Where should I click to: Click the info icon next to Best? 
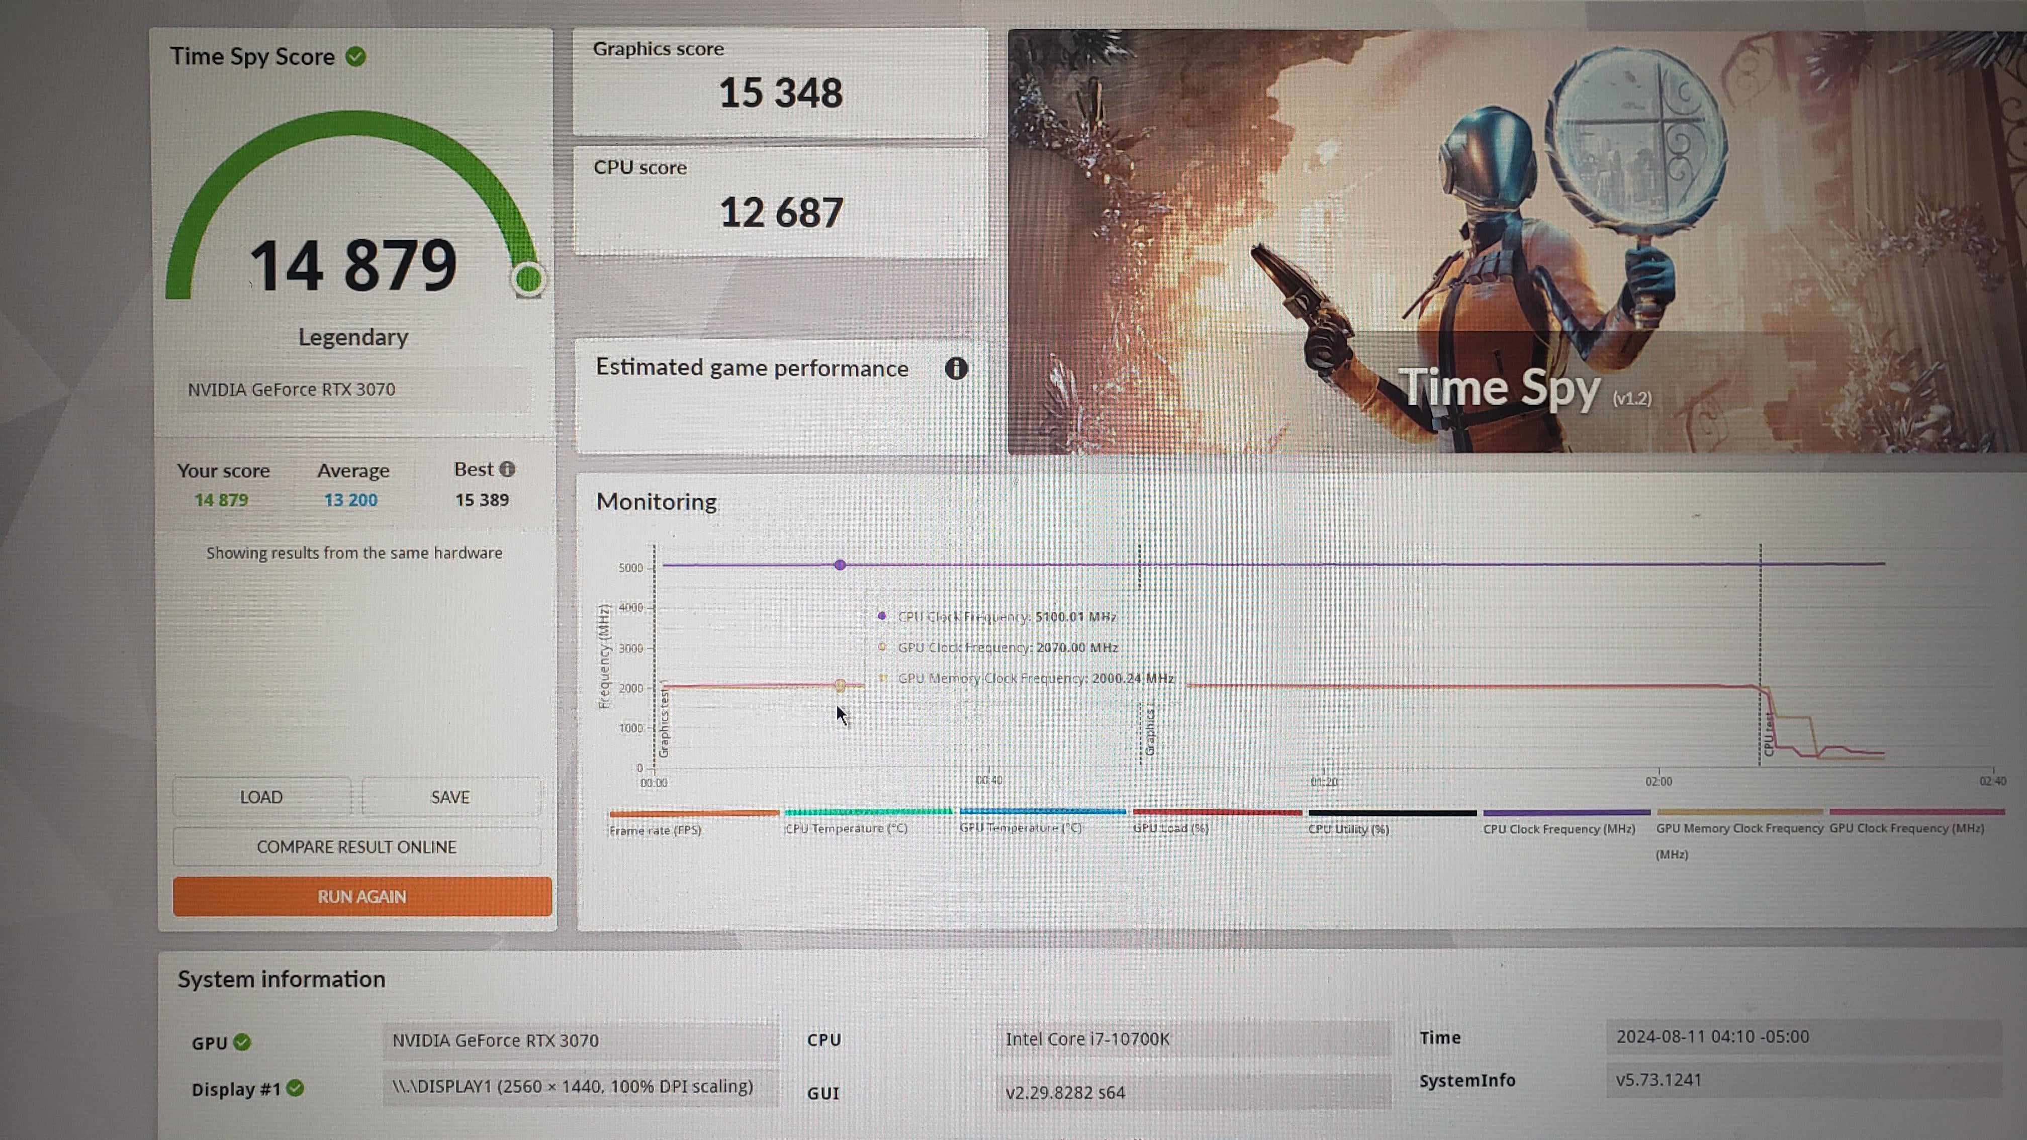[508, 469]
